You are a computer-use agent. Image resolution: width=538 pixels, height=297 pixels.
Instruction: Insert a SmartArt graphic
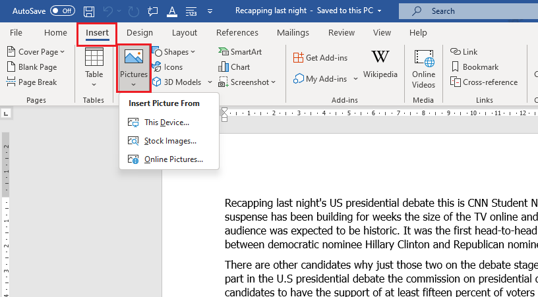click(240, 52)
